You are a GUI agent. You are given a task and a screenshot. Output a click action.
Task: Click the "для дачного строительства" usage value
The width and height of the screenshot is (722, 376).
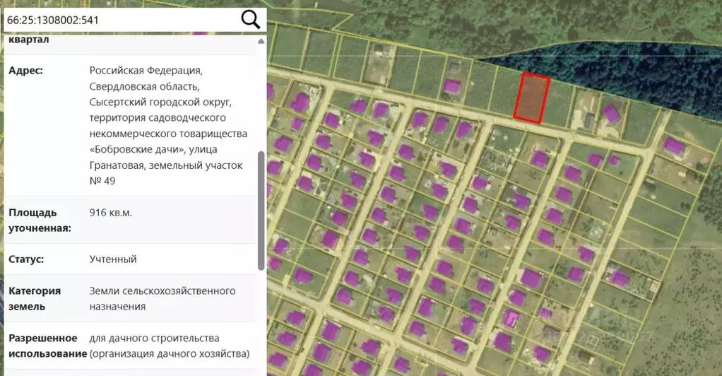tap(154, 338)
